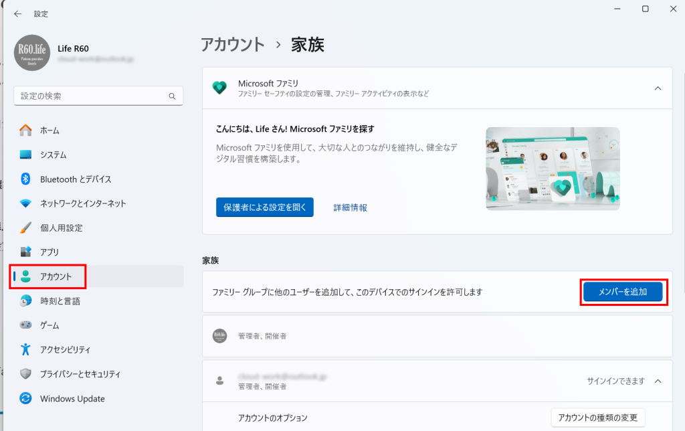This screenshot has height=431, width=685.
Task: Open プライバシーとセキュリティ settings page
Action: coord(80,374)
